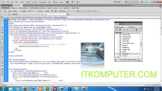
Task: Click the Source Code button
Action: [x=6, y=8]
